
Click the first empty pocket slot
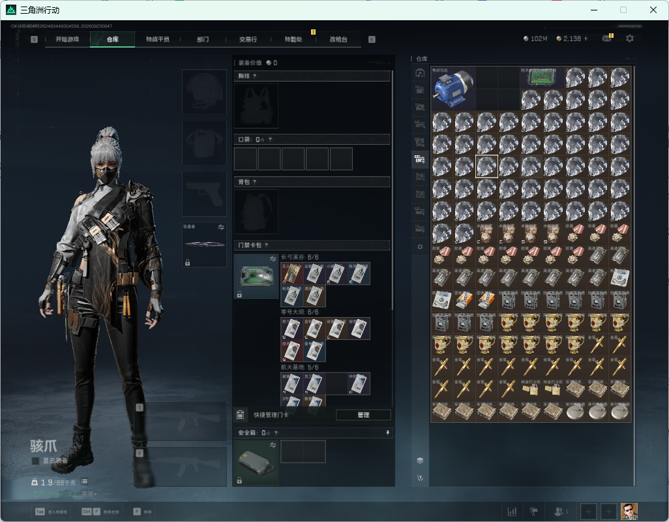click(x=245, y=159)
